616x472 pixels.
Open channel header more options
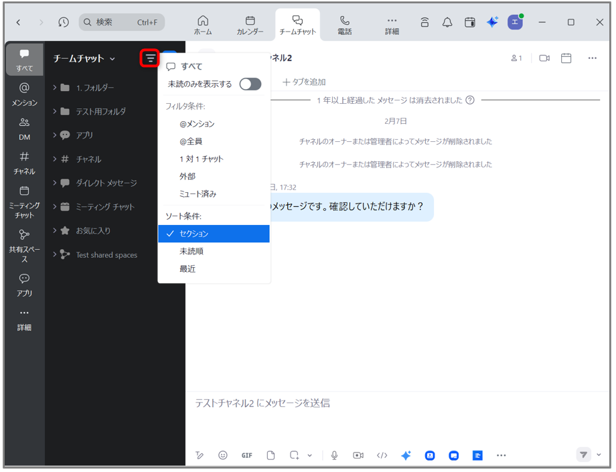592,58
